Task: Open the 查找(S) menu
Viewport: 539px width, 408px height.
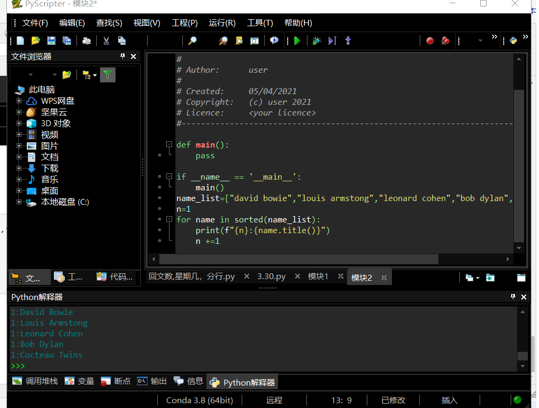Action: tap(109, 23)
